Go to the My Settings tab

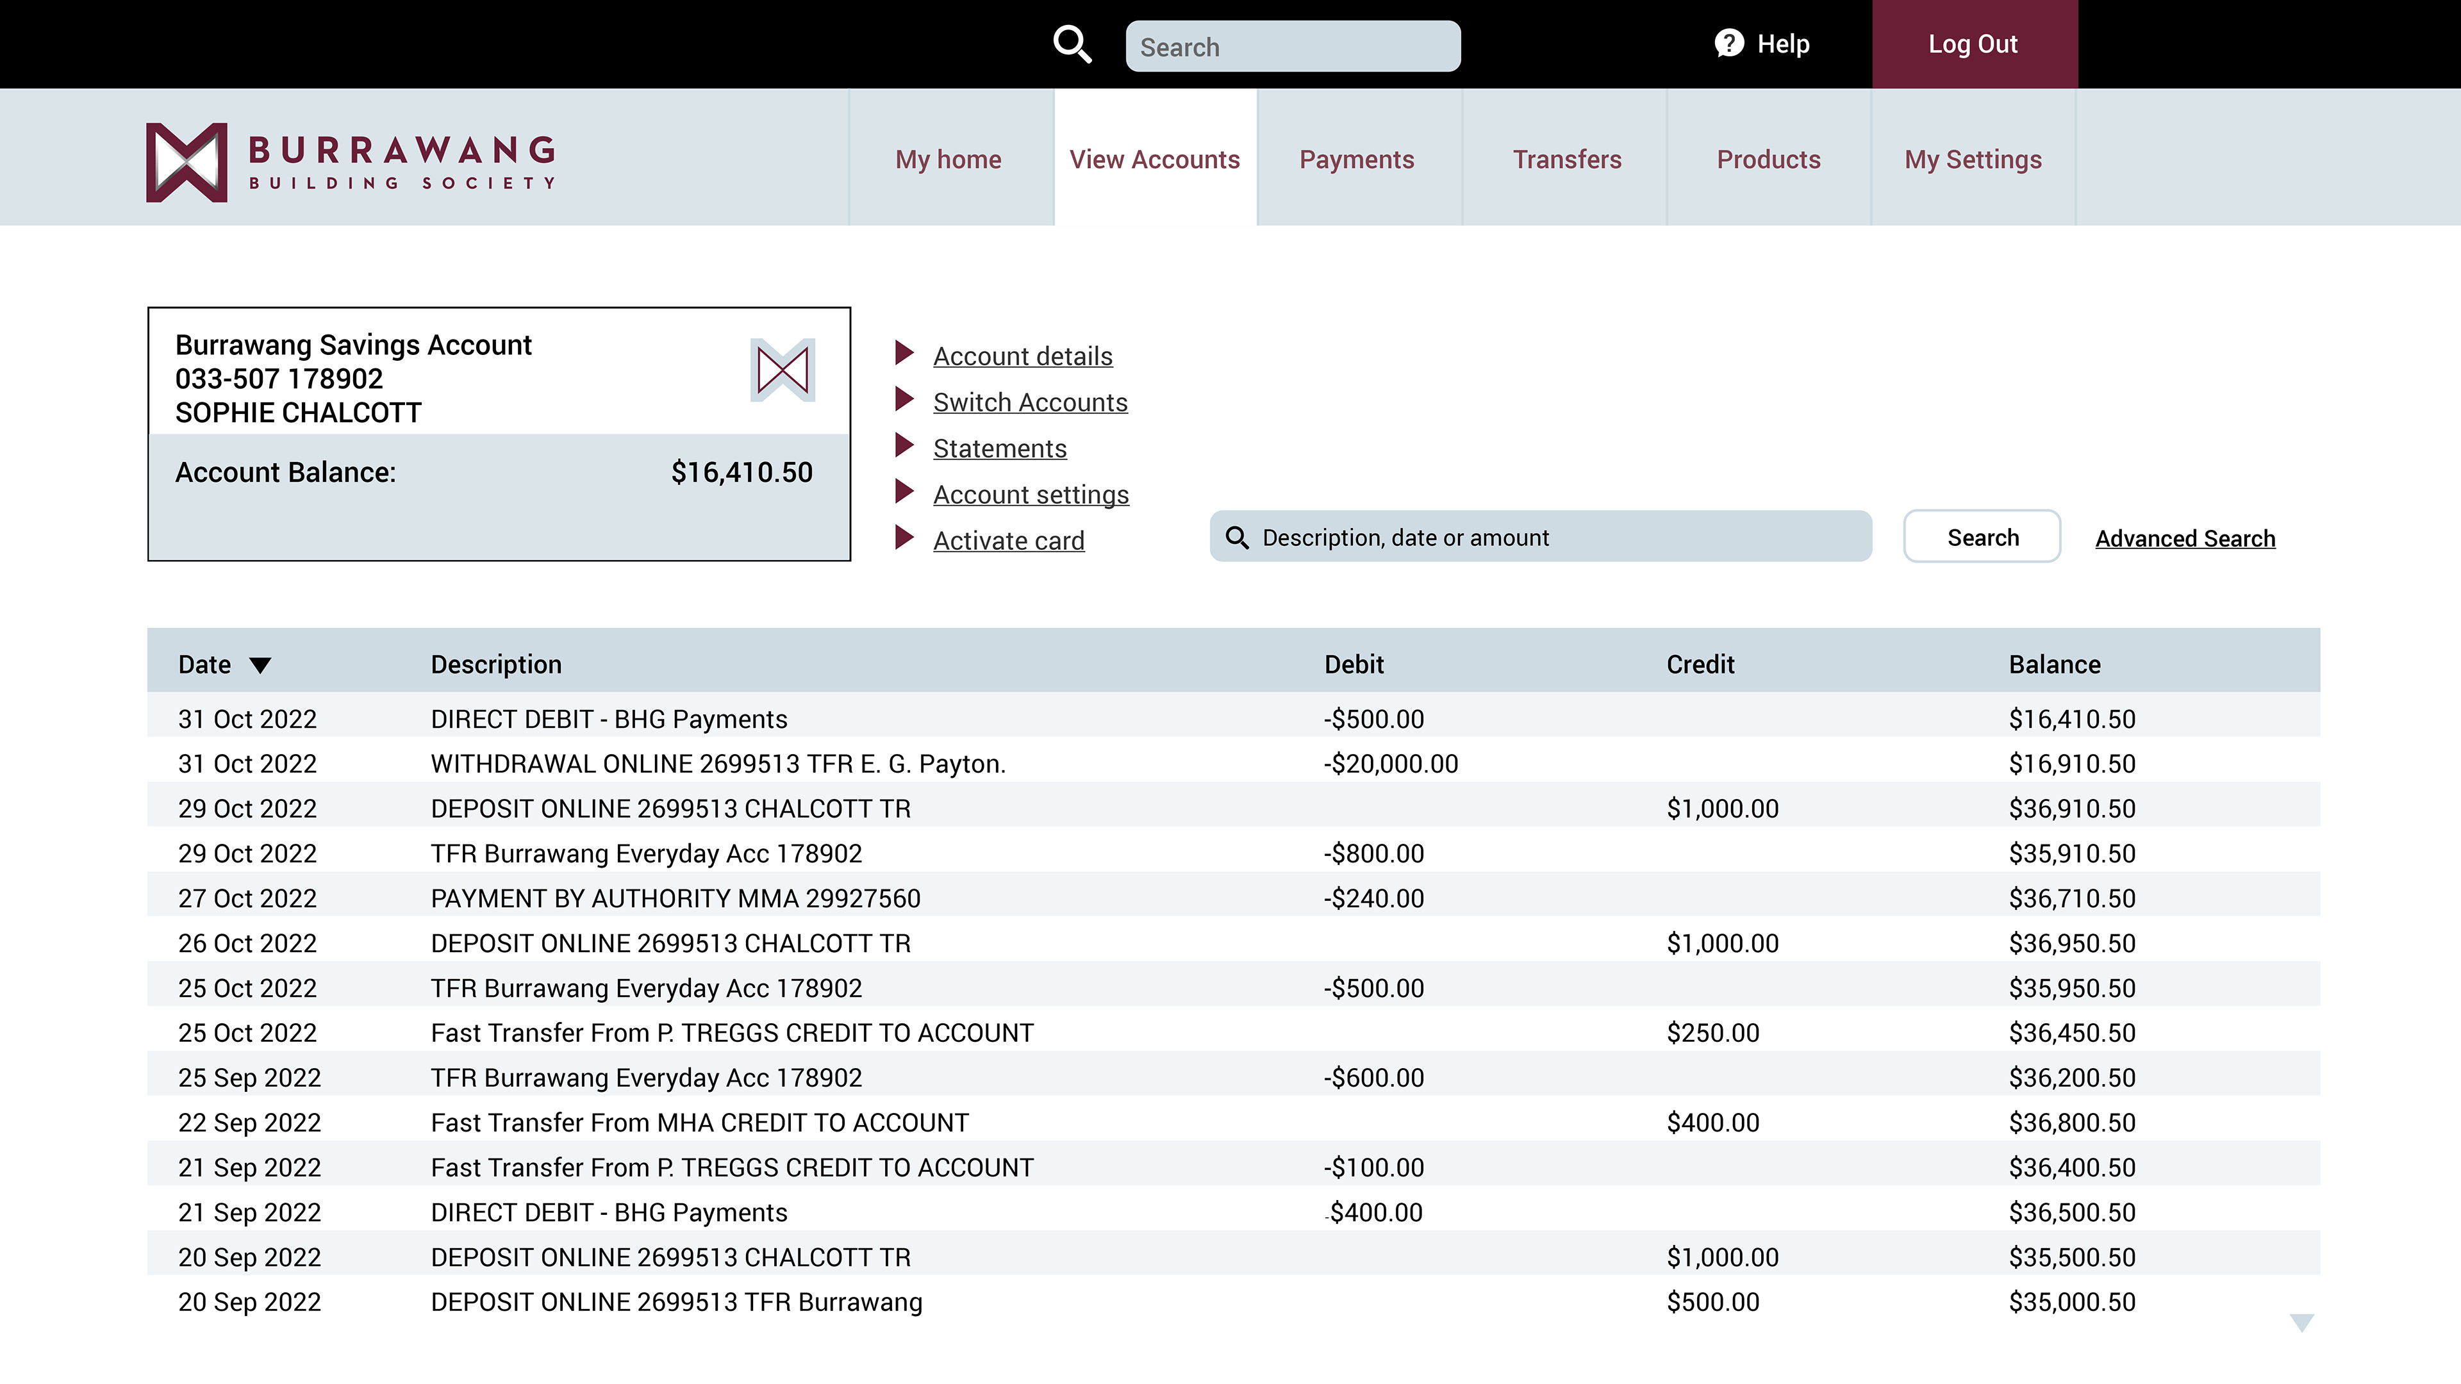pyautogui.click(x=1973, y=160)
